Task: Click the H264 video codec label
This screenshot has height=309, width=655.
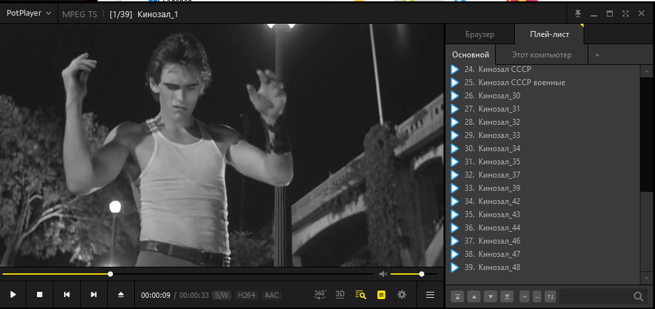Action: coord(247,295)
